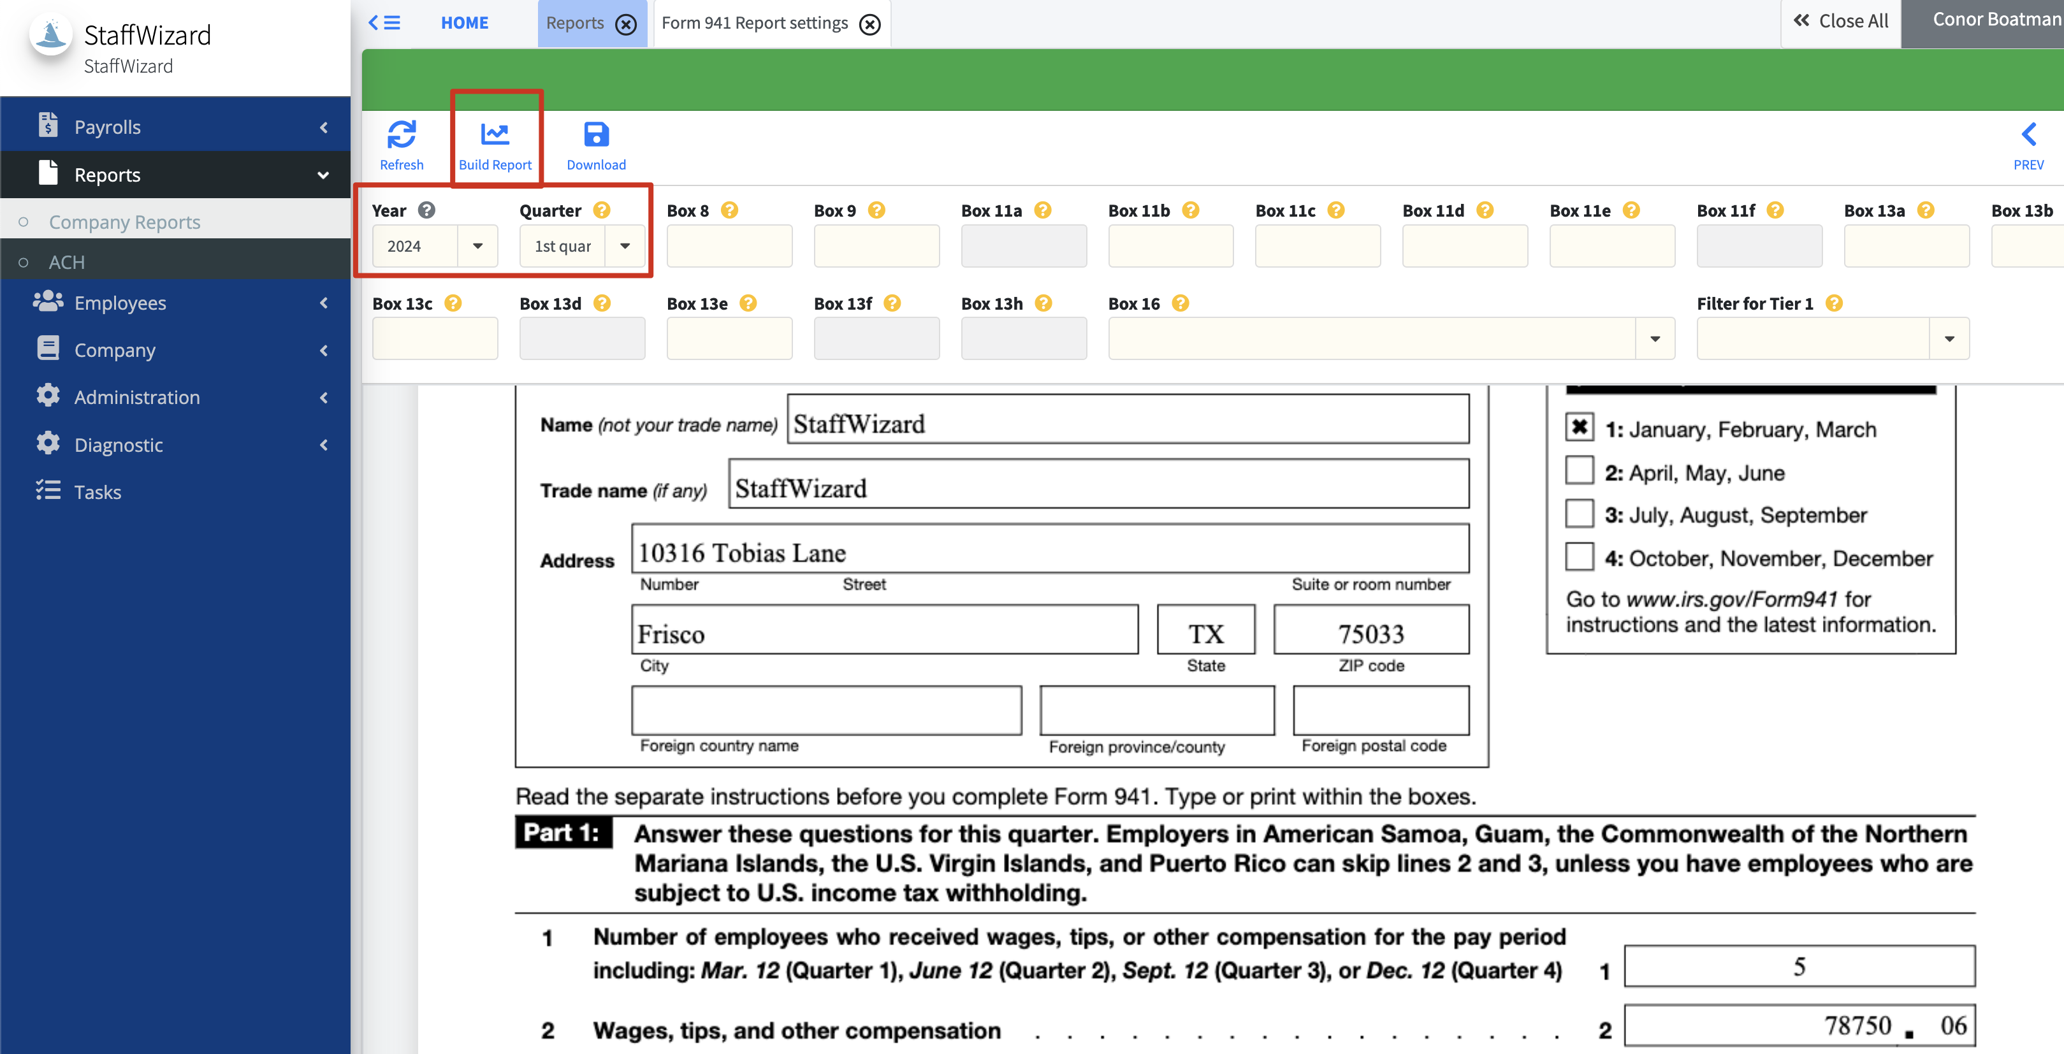
Task: Click the Build Report icon
Action: pyautogui.click(x=495, y=134)
